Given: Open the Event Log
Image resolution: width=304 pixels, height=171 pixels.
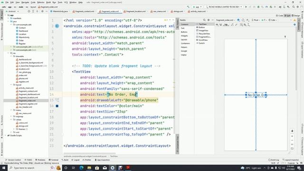Looking at the screenshot, I should tap(274, 160).
